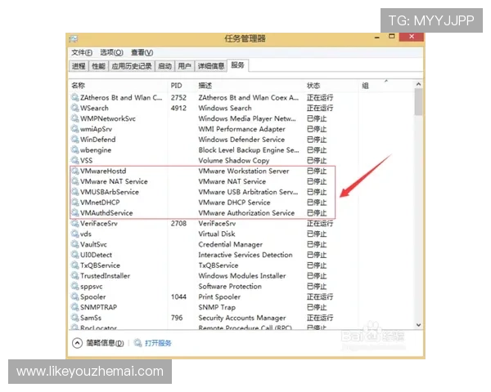
Task: Click the vertical scrollbar thumb
Action: click(418, 101)
